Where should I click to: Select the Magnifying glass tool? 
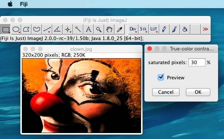99,29
